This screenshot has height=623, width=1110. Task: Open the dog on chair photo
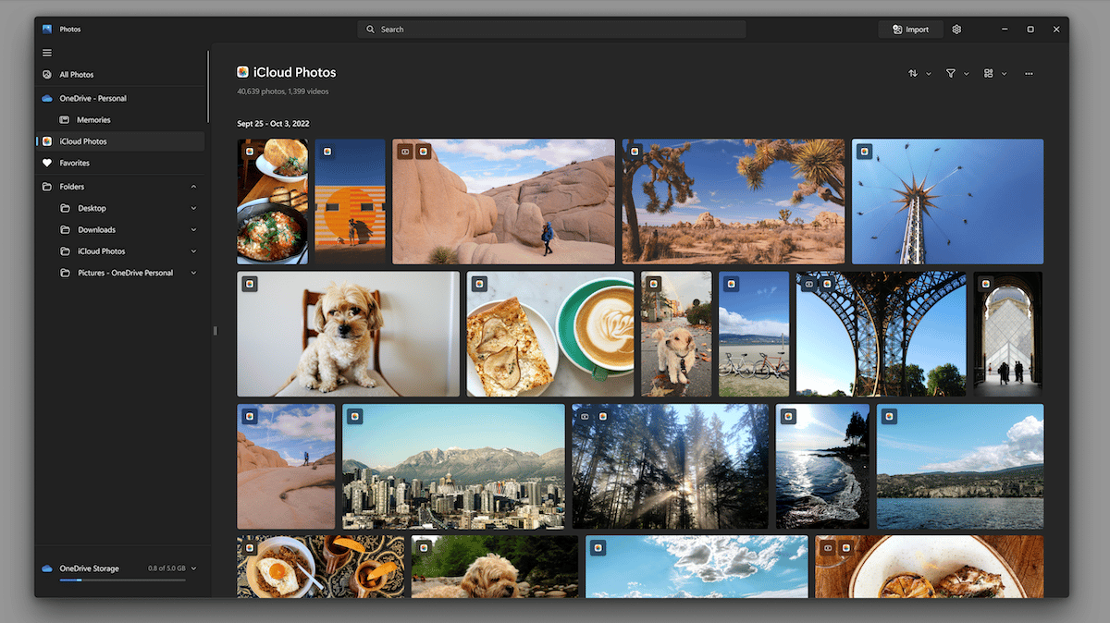pos(348,335)
